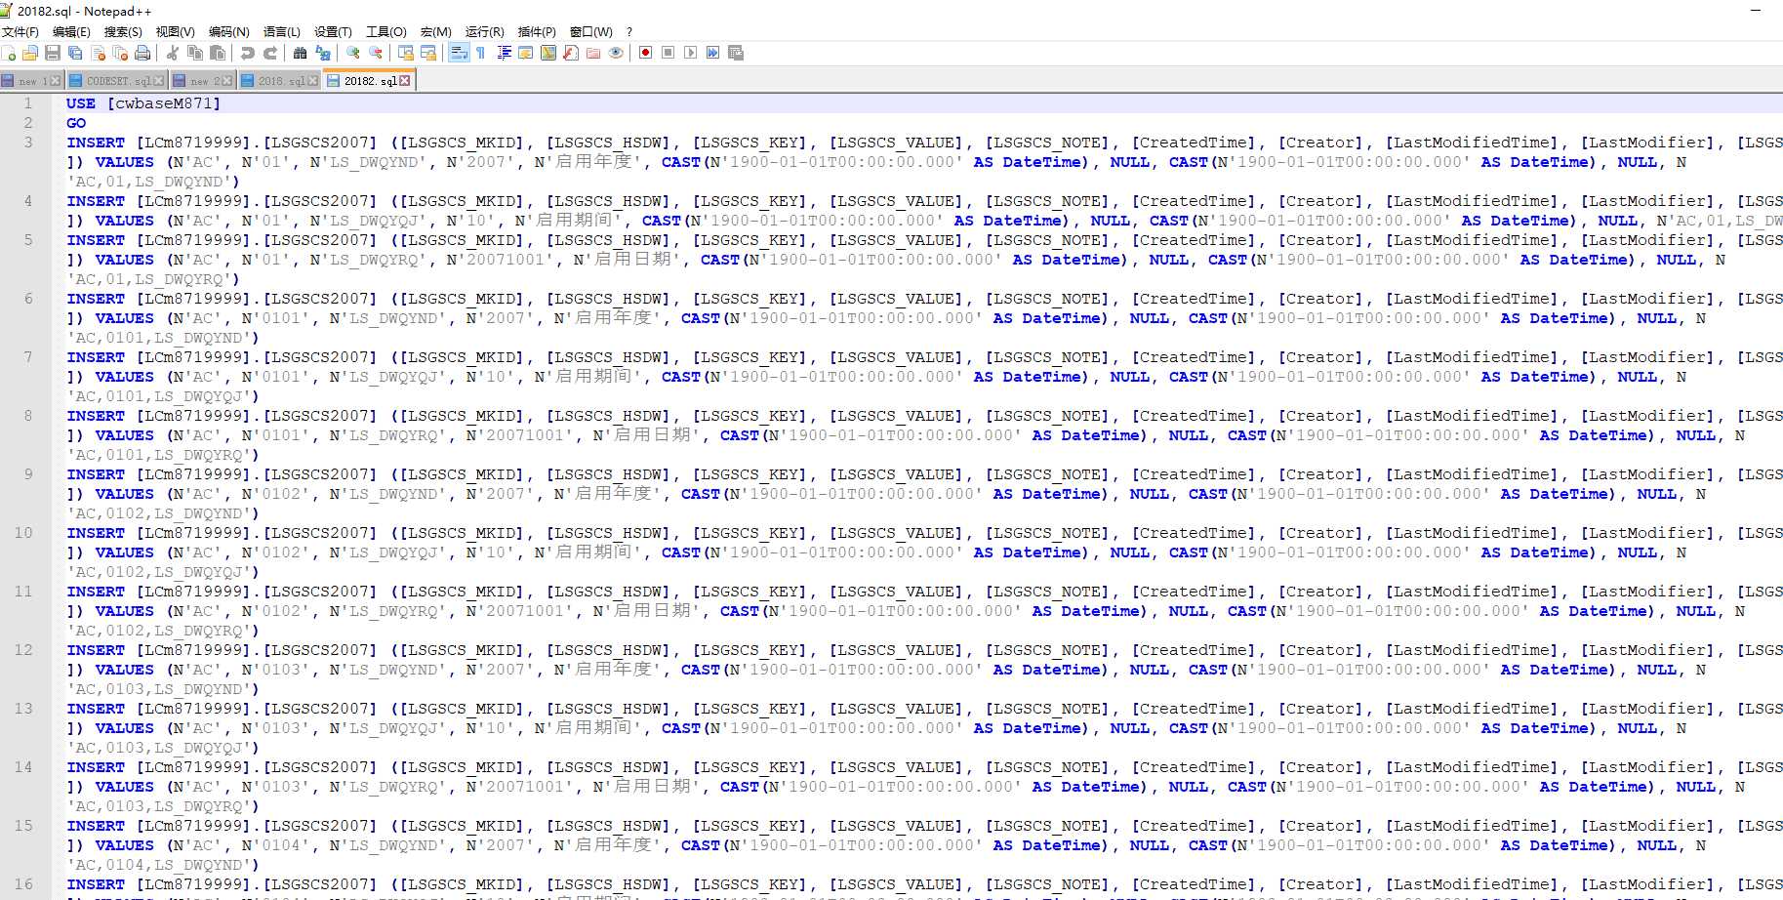Click the monitoring eye icon
The height and width of the screenshot is (900, 1783).
(616, 53)
